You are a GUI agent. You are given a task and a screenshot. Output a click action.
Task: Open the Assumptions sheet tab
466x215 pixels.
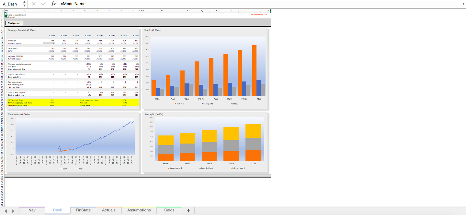pos(139,210)
